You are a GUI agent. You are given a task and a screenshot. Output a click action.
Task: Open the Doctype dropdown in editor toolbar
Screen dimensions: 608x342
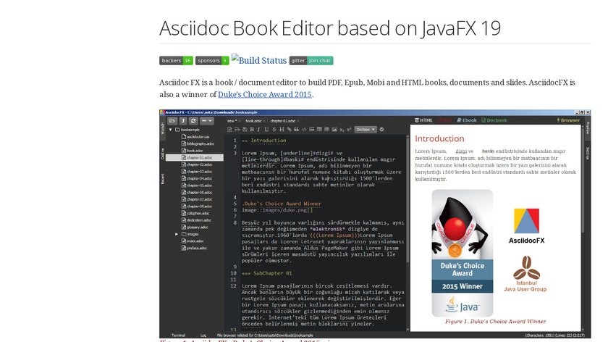(366, 130)
